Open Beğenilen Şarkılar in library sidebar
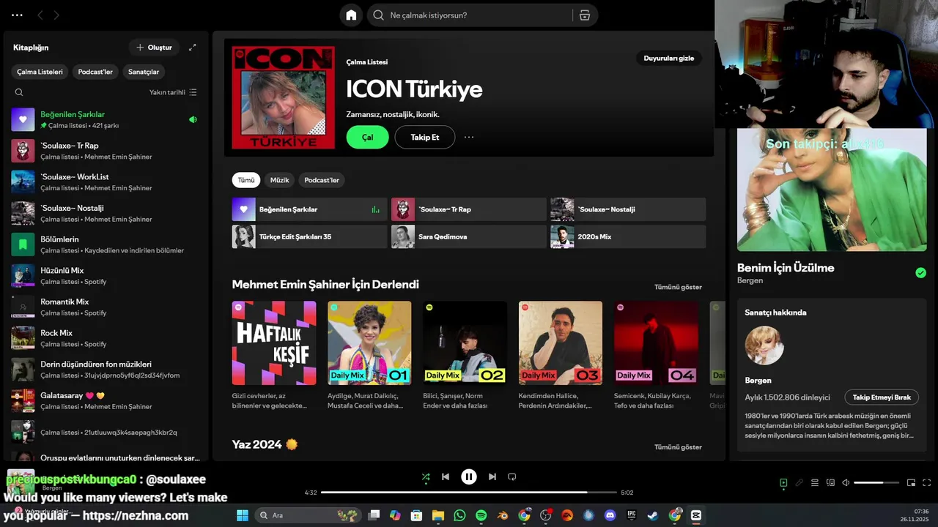 106,119
